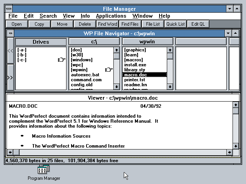Click the File List button
This screenshot has height=184, width=246.
click(153, 24)
